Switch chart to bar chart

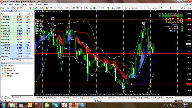(74, 8)
